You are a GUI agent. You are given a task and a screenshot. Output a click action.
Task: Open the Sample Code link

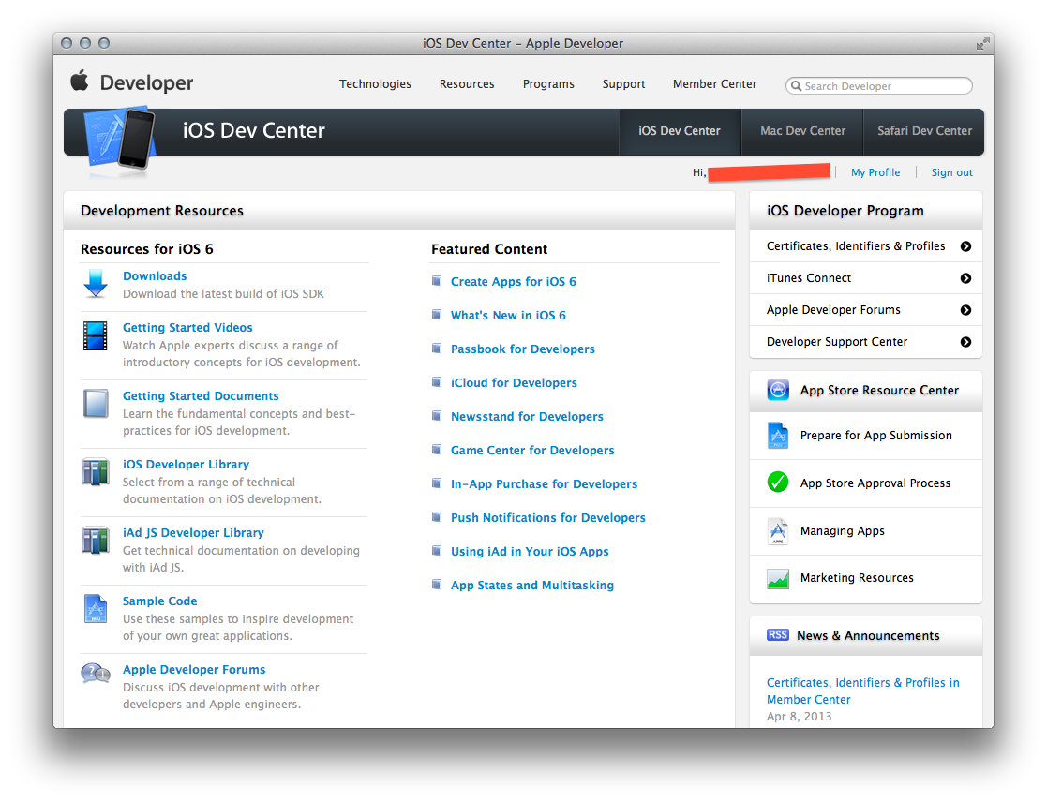point(159,601)
